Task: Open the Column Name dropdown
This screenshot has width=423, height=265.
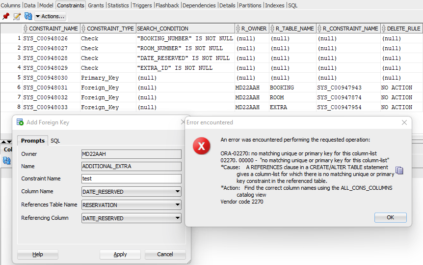Action: tap(132, 192)
